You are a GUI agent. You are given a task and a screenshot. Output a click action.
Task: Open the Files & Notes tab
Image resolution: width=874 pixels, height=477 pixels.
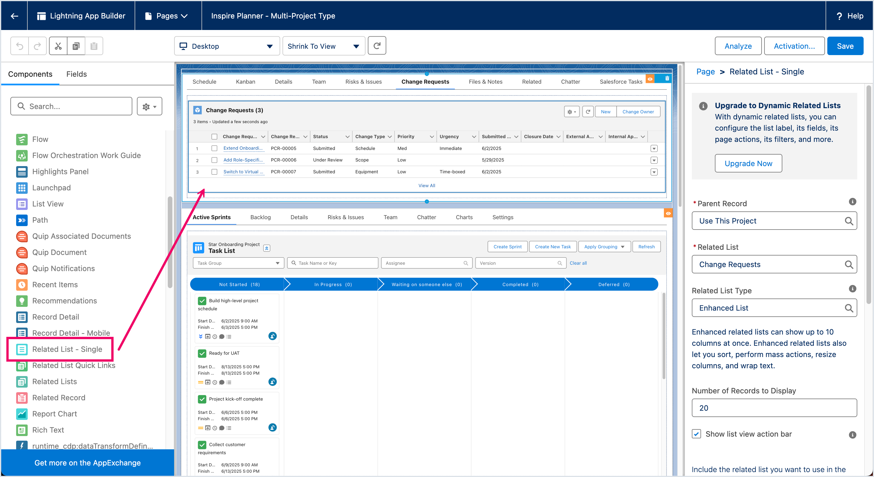pyautogui.click(x=485, y=82)
